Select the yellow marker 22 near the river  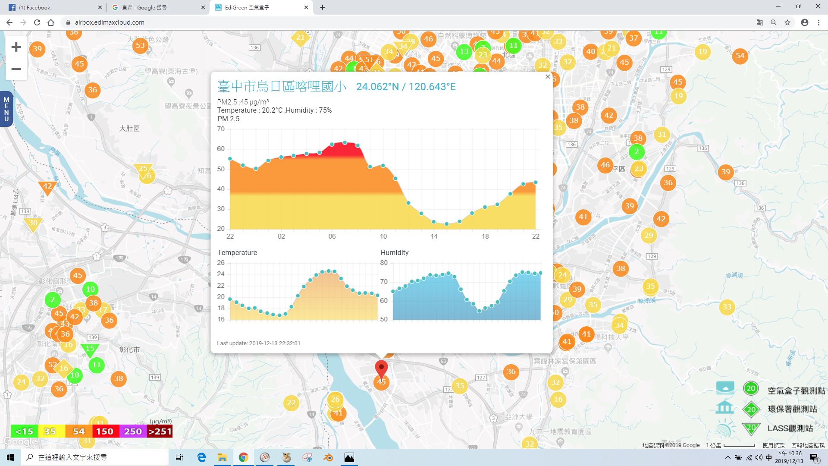coord(291,403)
